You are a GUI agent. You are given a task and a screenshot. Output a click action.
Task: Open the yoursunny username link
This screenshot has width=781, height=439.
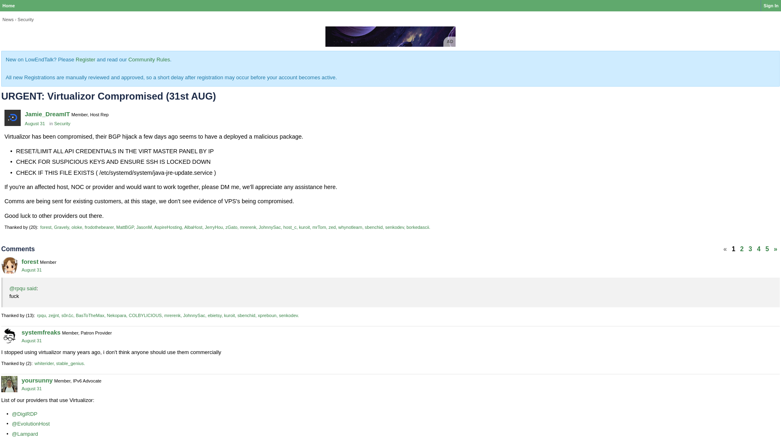coord(37,380)
